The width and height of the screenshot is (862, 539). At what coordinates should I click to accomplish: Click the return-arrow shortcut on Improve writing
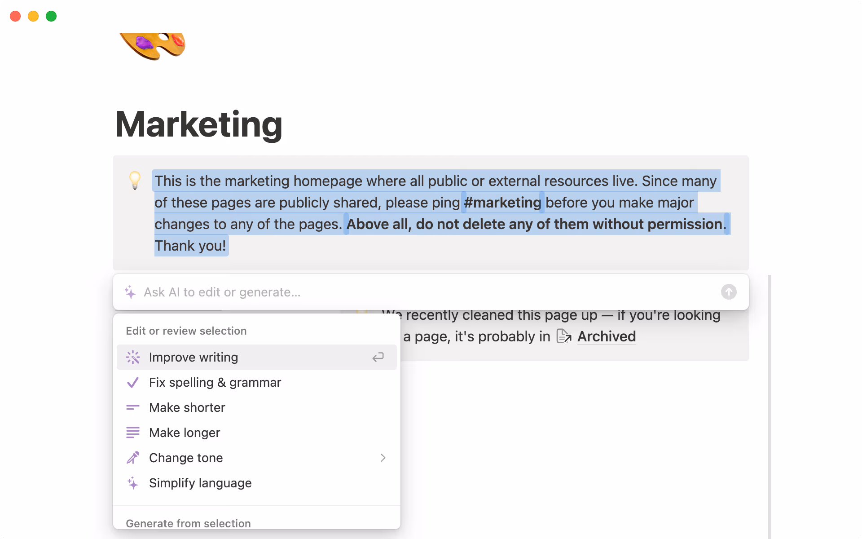pyautogui.click(x=378, y=357)
